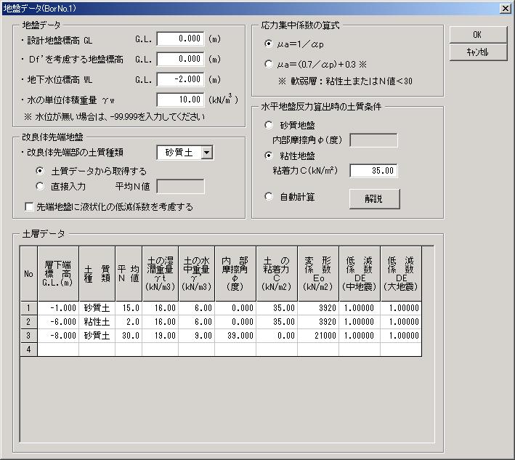Click 変形係数 Eo column header

318,274
